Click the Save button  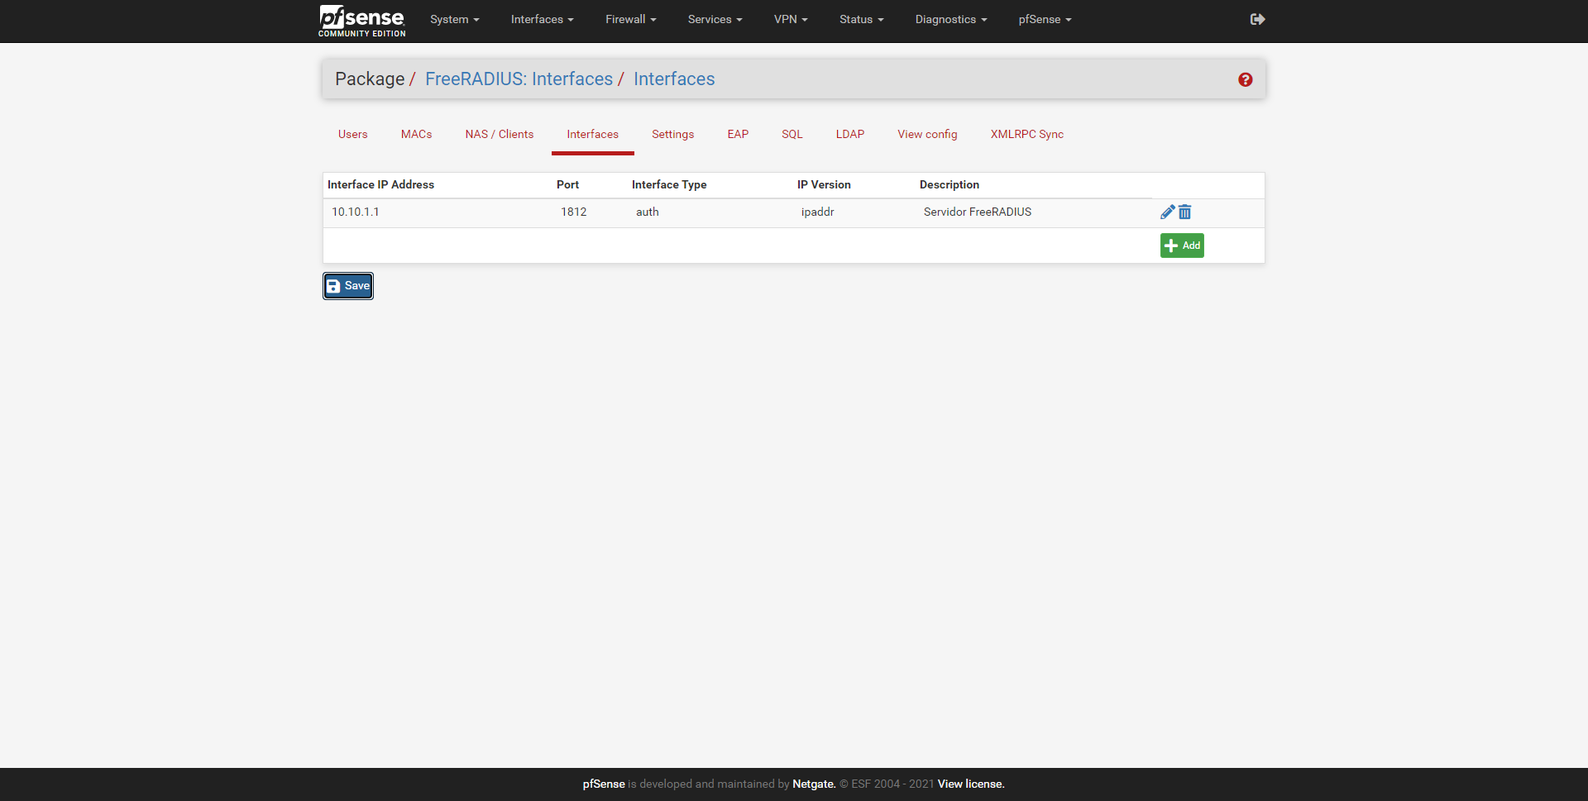(348, 286)
